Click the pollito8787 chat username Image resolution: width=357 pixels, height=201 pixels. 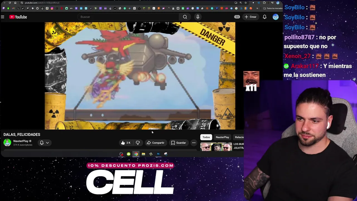point(299,37)
